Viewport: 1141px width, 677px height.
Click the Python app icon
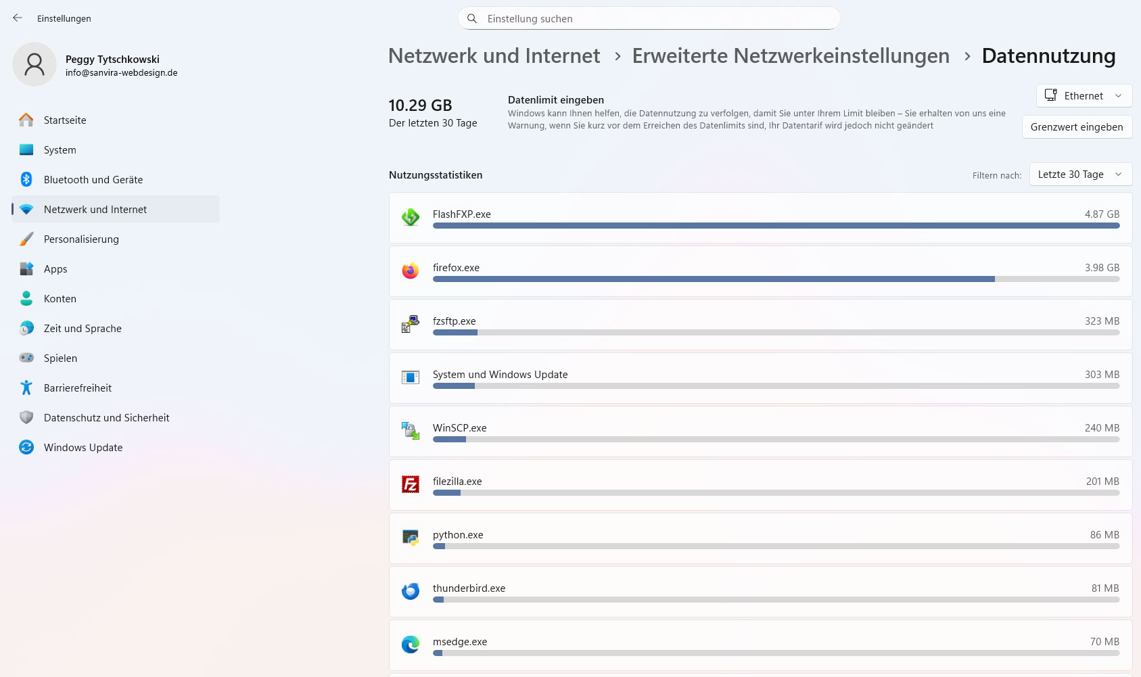[411, 538]
